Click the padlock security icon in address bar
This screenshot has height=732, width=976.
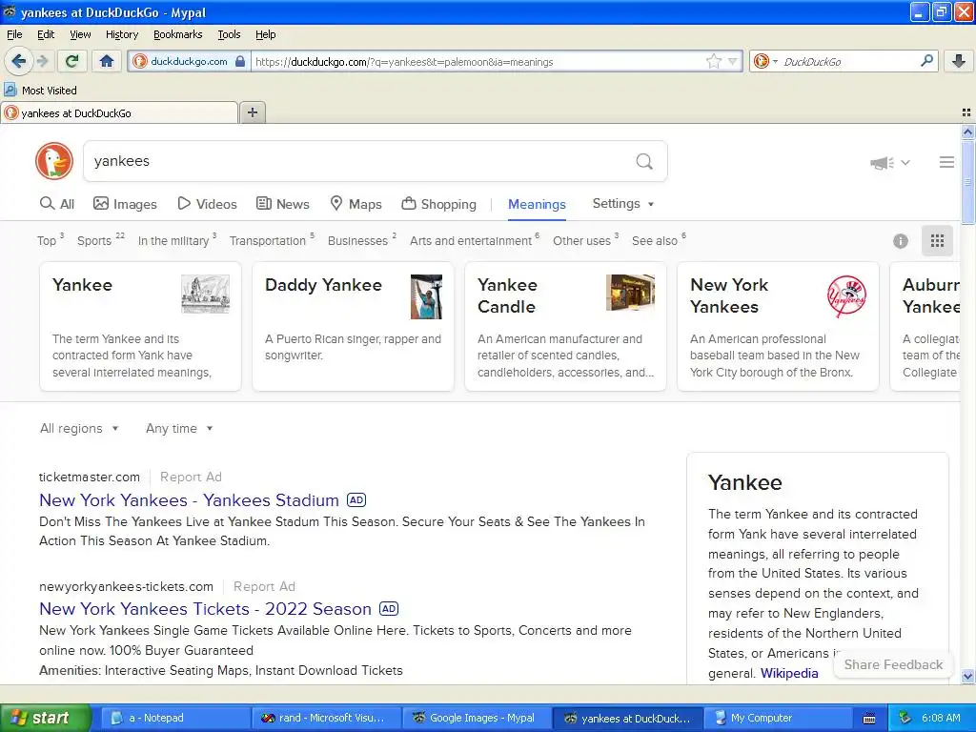coord(240,62)
